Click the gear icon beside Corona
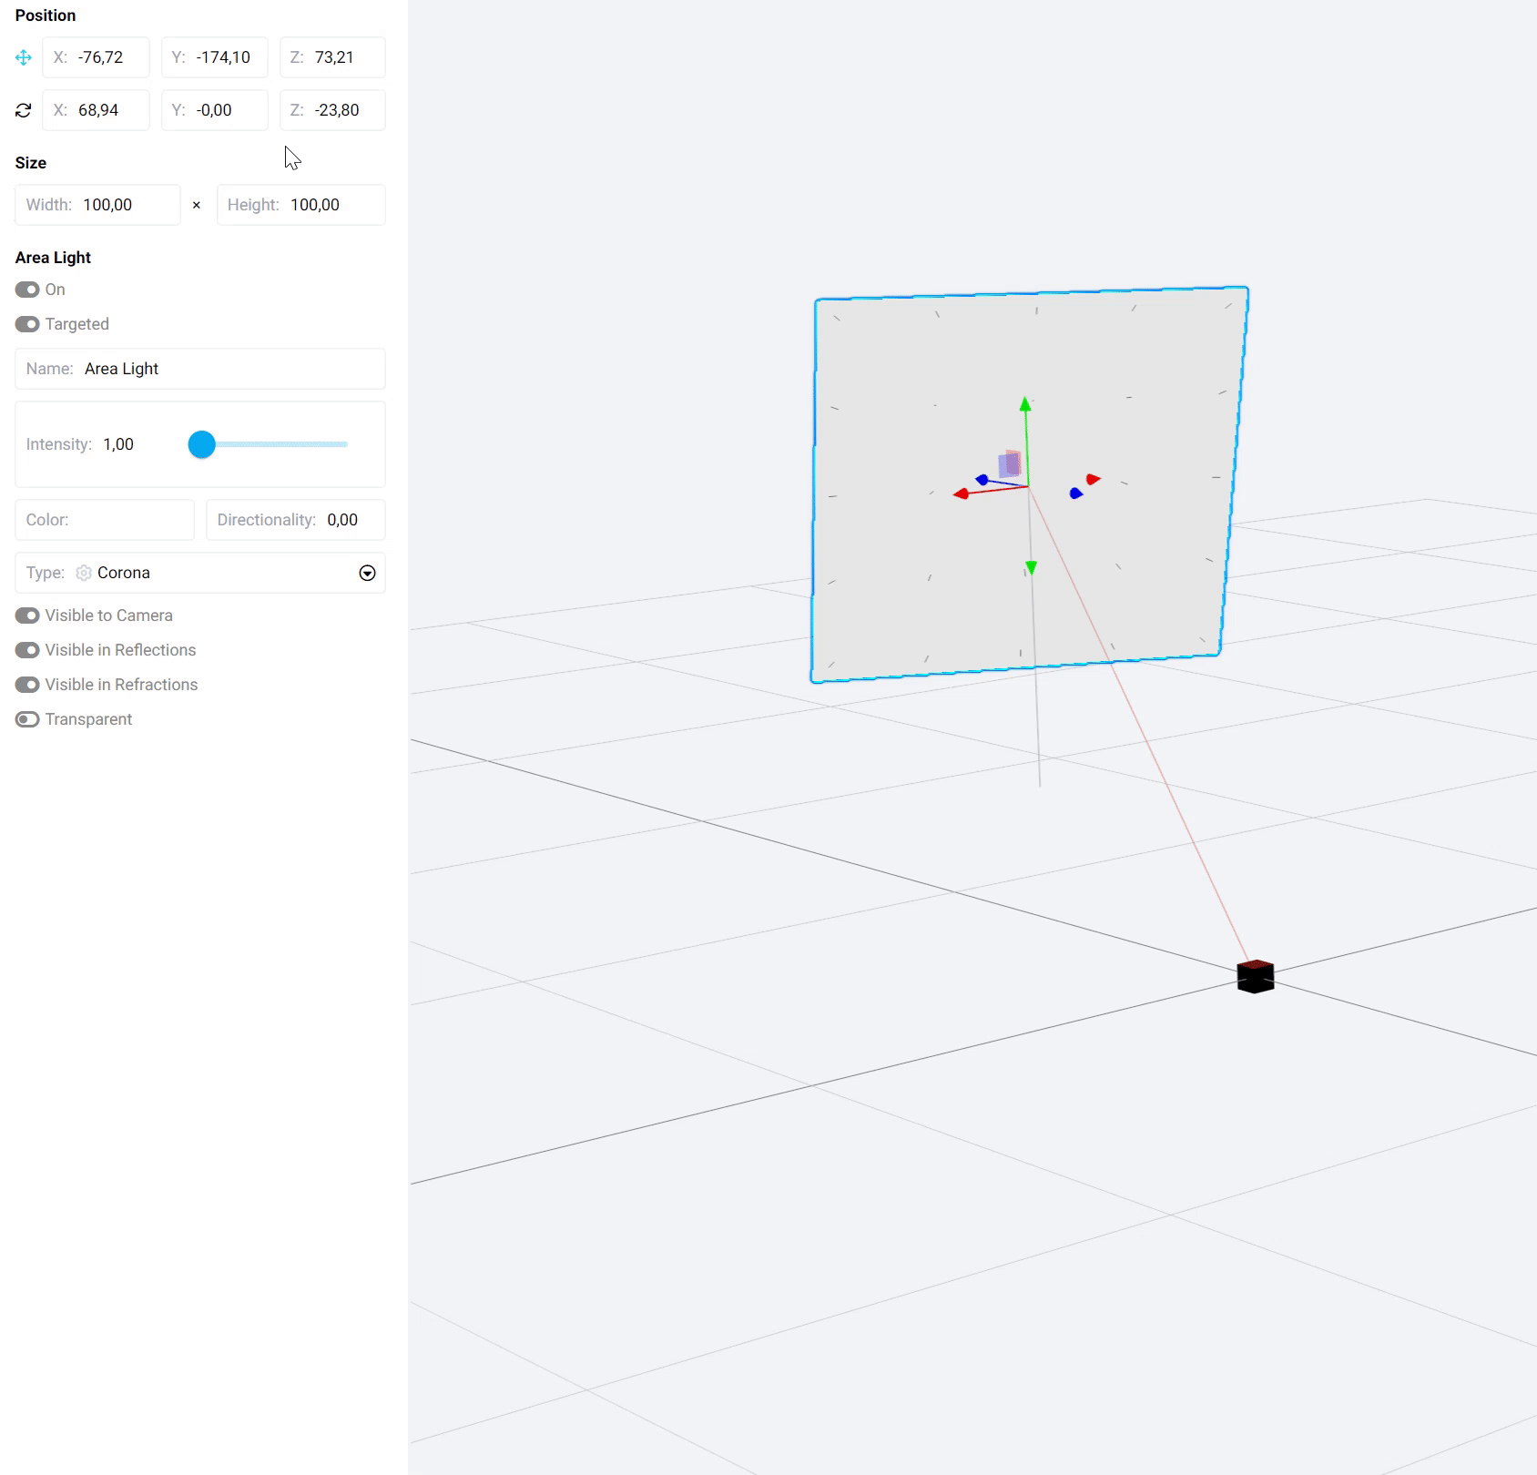 (84, 573)
